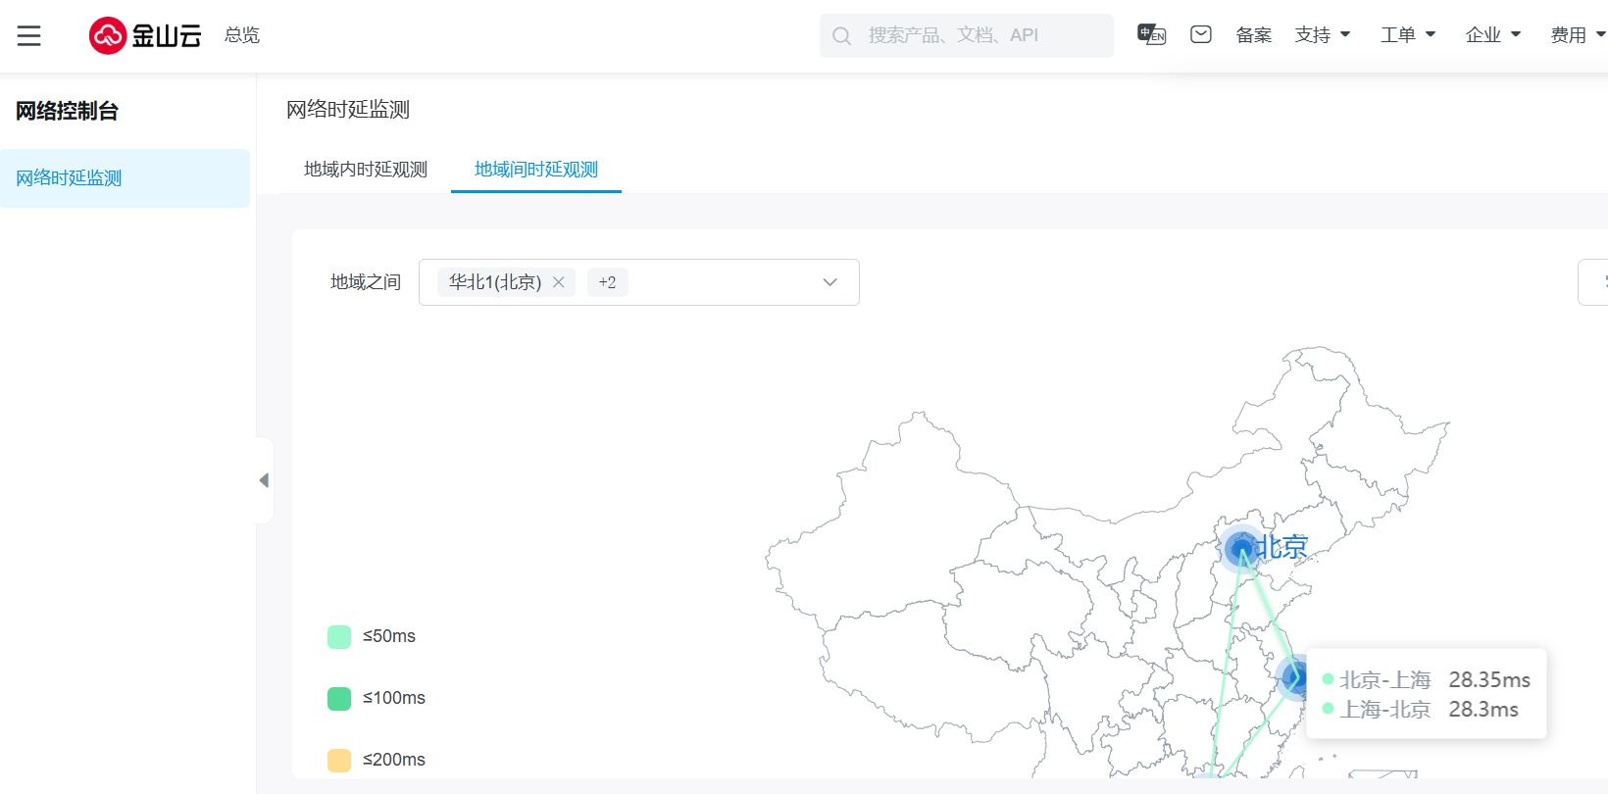Open the hamburger navigation menu
Viewport: 1608px width, 794px height.
tap(29, 36)
